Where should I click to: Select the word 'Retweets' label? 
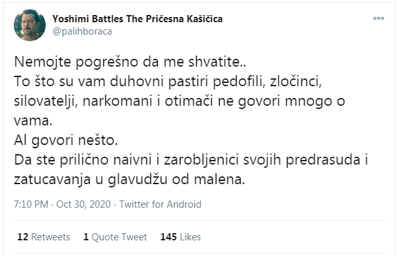point(50,237)
